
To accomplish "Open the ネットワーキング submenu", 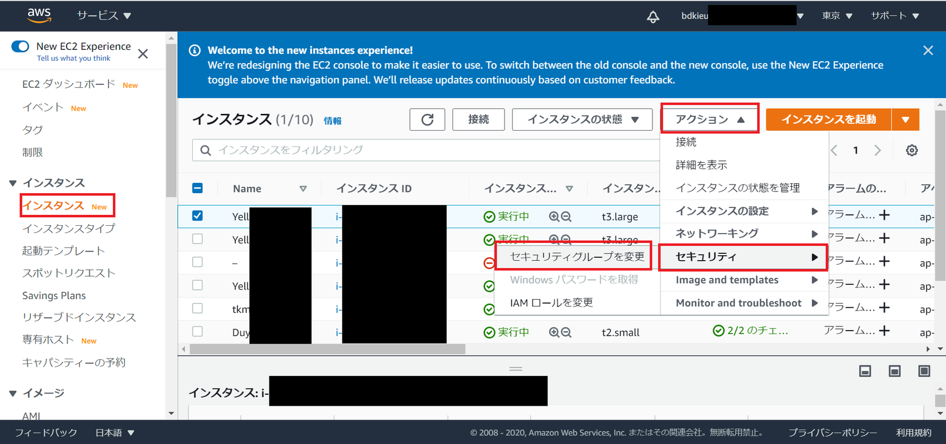I will (744, 234).
